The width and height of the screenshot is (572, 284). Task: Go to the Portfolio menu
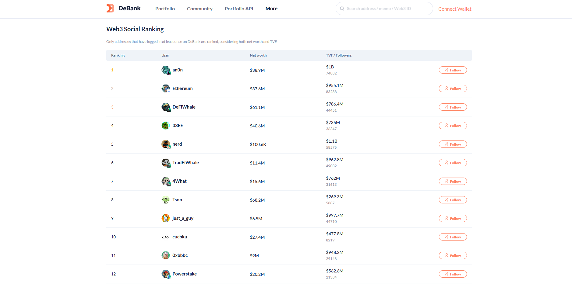(x=165, y=9)
